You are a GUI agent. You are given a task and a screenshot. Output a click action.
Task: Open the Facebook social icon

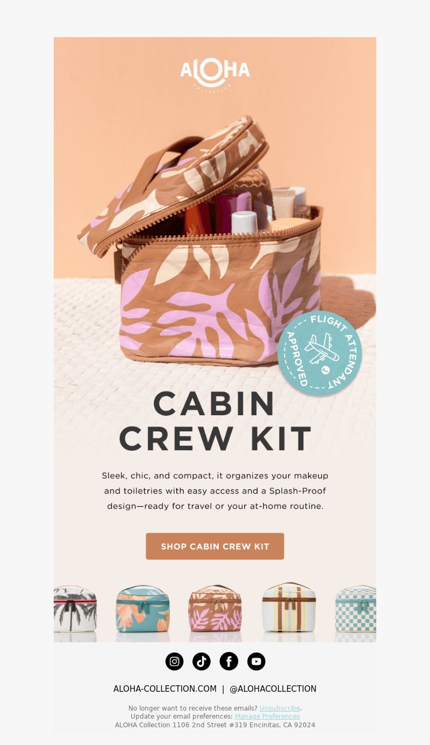click(x=229, y=662)
